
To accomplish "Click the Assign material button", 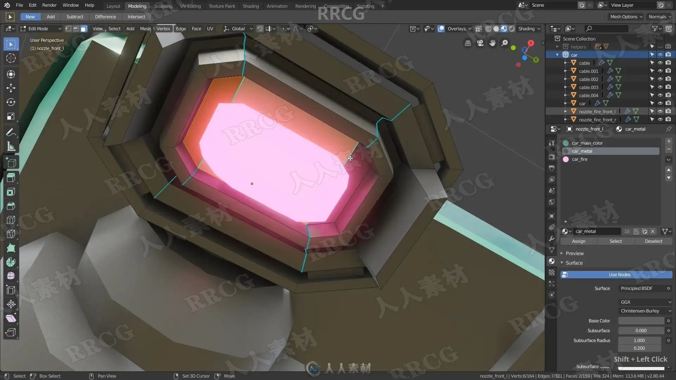I will click(x=578, y=241).
